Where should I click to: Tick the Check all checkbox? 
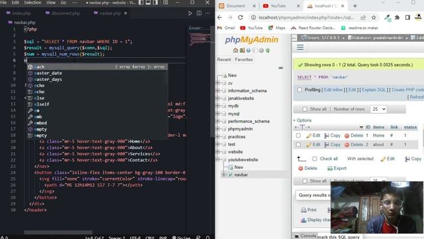(x=315, y=159)
